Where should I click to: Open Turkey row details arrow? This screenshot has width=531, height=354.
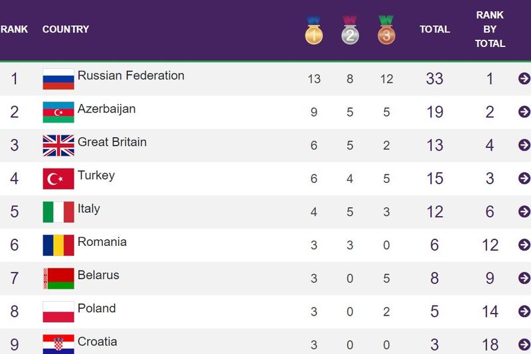click(x=524, y=178)
